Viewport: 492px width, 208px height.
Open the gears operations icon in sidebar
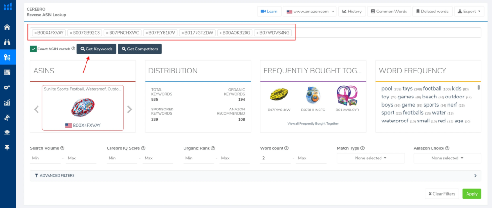[7, 87]
